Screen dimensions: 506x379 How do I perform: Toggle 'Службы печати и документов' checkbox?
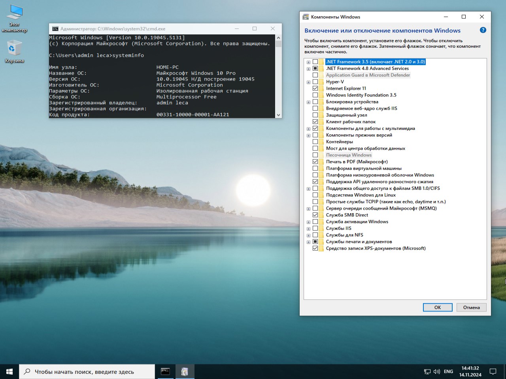315,242
